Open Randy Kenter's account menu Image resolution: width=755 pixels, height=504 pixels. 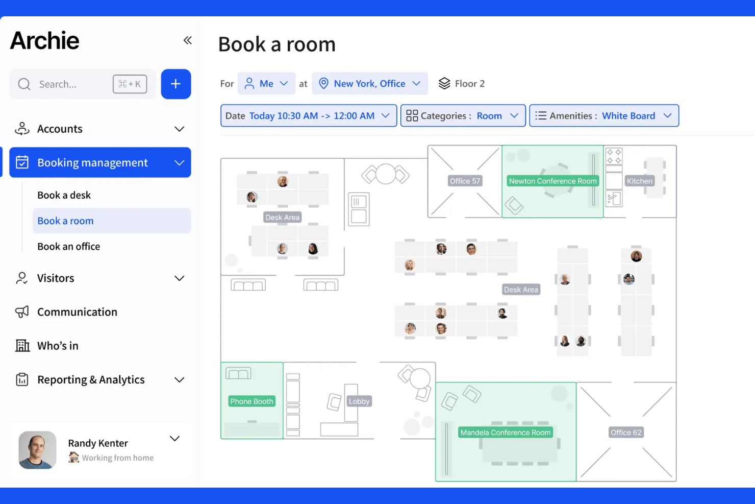click(x=174, y=439)
